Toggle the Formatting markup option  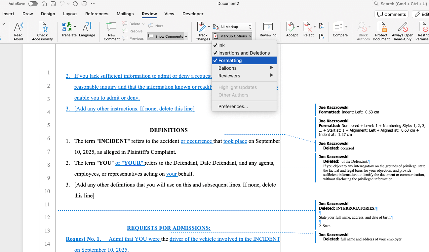tap(230, 61)
